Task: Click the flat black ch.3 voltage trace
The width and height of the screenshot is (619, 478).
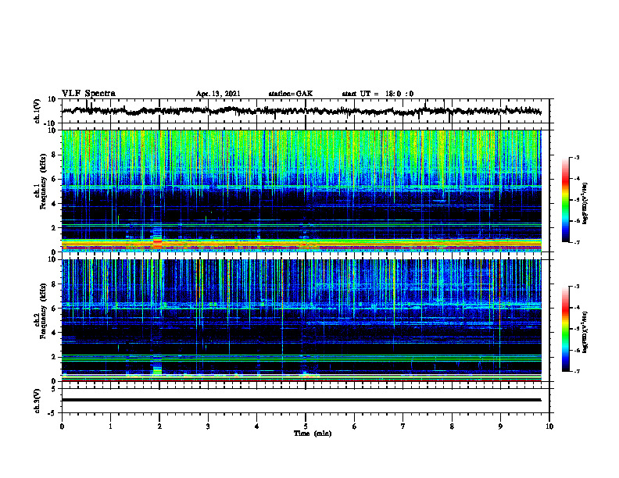Action: click(302, 400)
